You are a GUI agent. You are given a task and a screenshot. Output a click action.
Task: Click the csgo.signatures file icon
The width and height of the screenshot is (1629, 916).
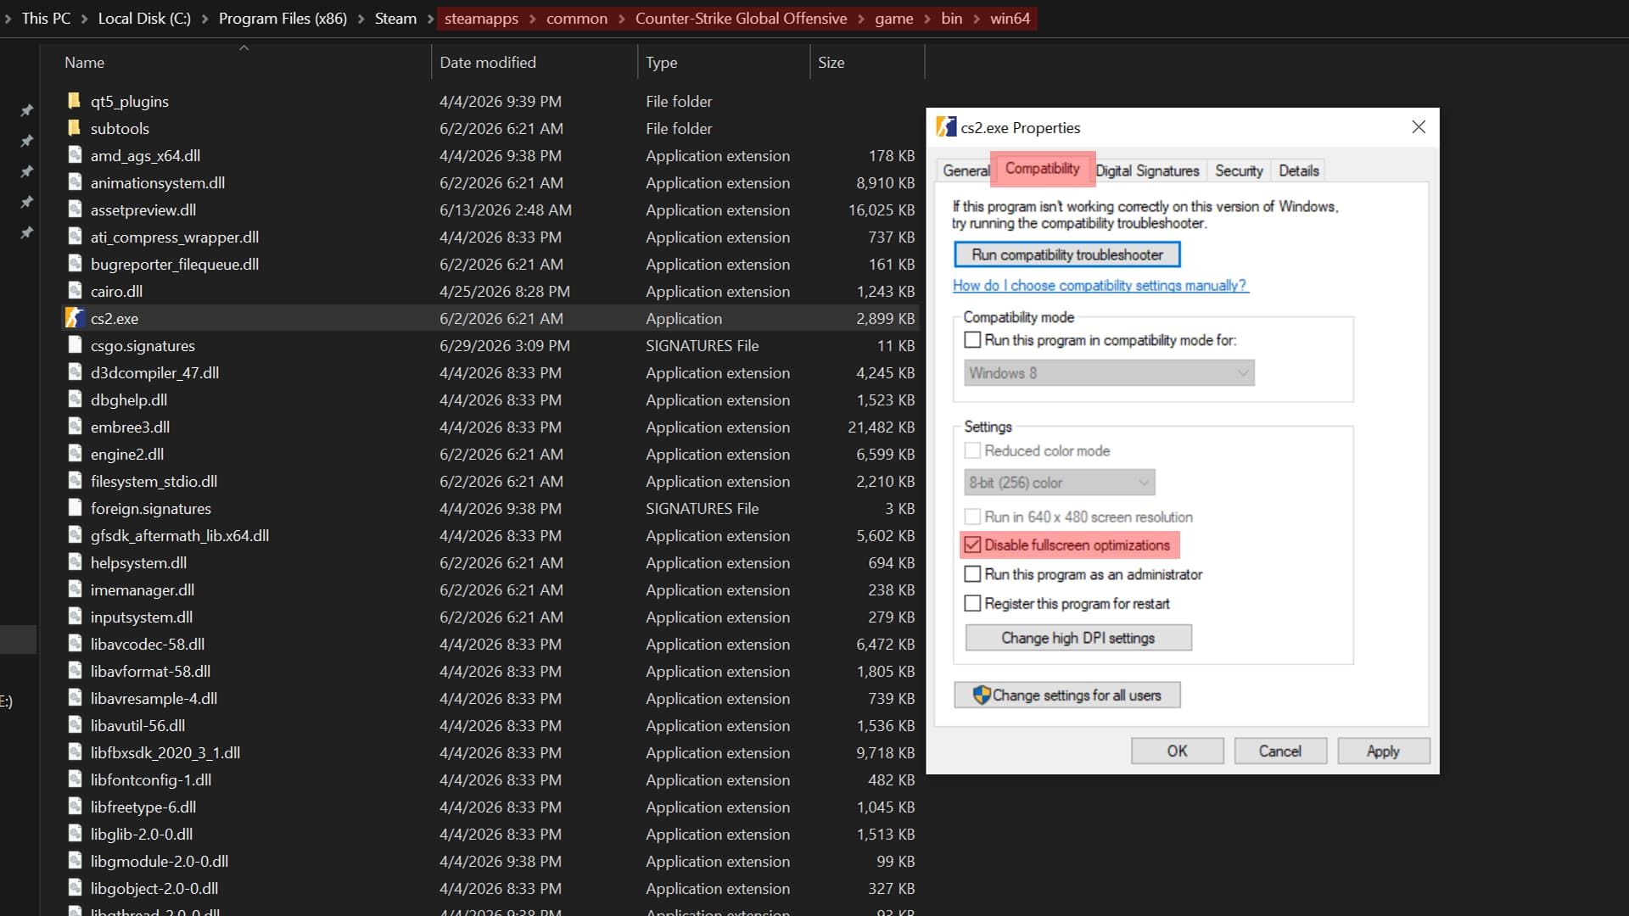pyautogui.click(x=75, y=345)
